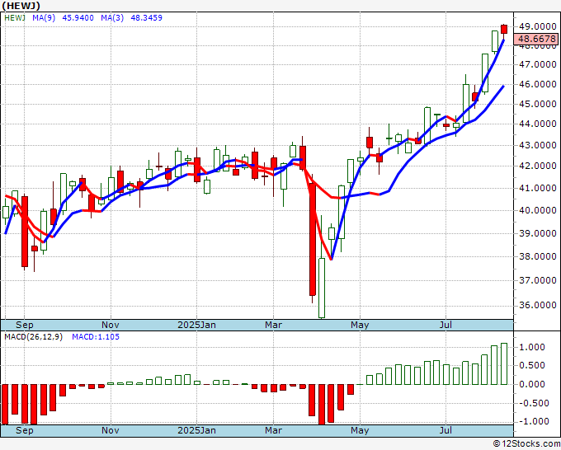Click May on the MACD date axis
Image resolution: width=561 pixels, height=450 pixels.
coord(360,430)
